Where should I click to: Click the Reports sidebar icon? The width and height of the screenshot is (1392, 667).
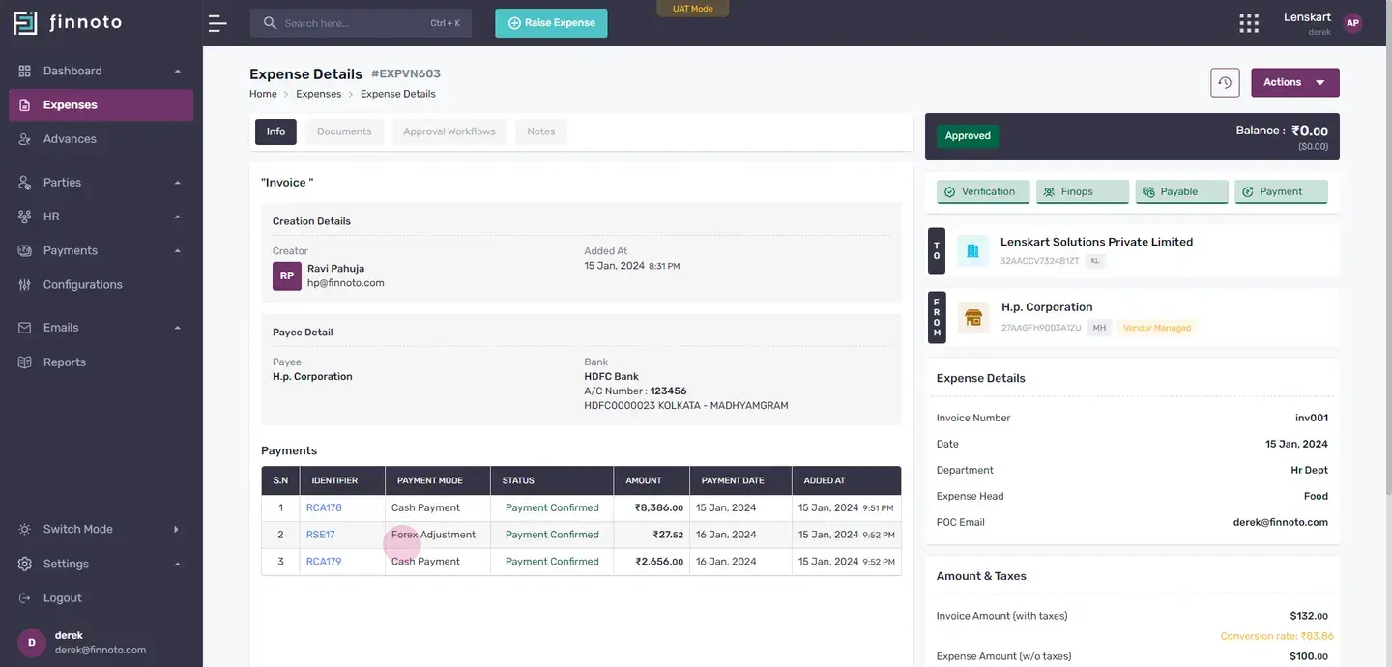[25, 362]
